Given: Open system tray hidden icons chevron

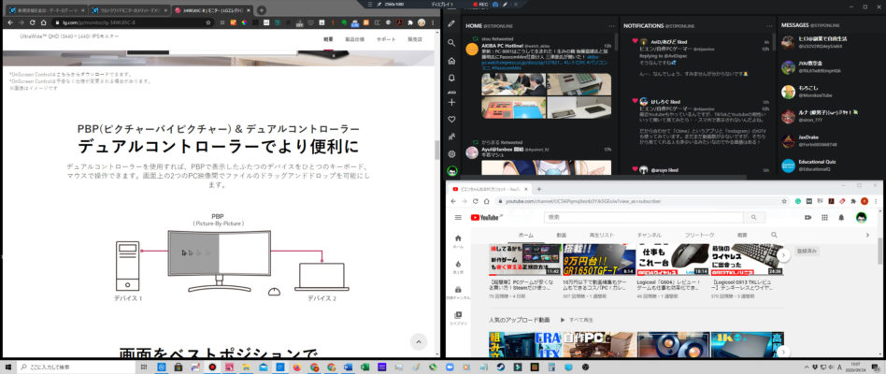Looking at the screenshot, I should click(806, 367).
